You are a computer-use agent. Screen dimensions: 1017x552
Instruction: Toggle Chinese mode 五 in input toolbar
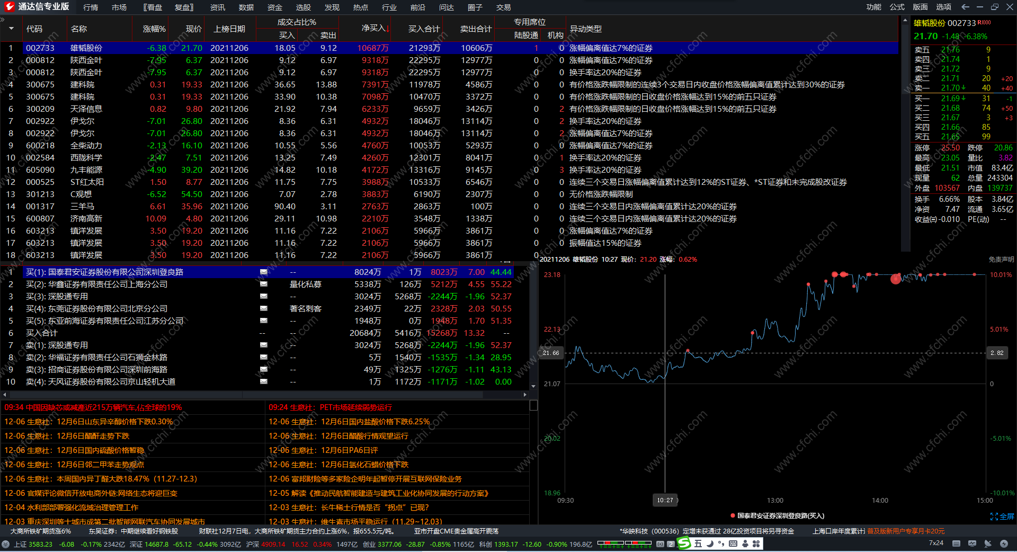click(x=698, y=544)
